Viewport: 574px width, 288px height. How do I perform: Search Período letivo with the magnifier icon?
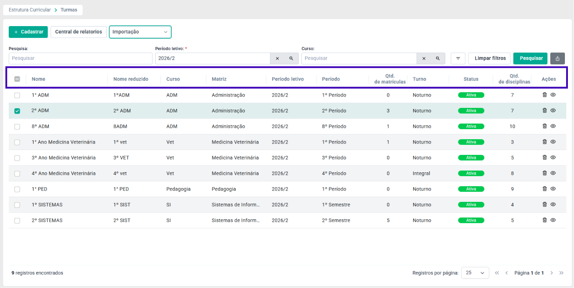[x=291, y=58]
